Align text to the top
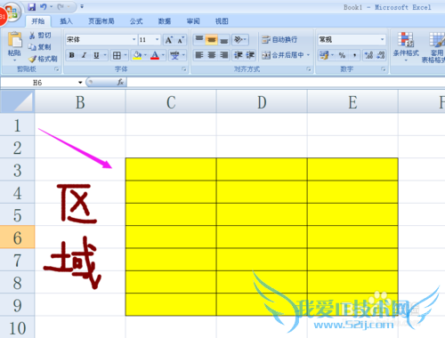445x338 pixels. coord(199,39)
